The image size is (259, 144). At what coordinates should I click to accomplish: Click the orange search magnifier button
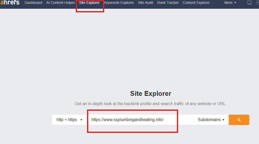coord(239,120)
